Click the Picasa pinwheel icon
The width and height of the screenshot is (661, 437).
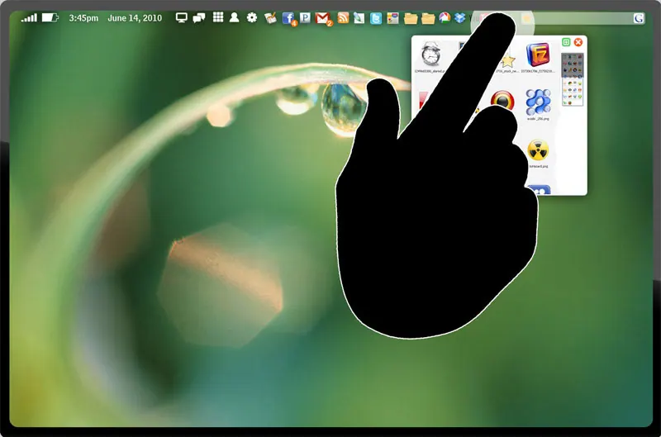coord(445,17)
